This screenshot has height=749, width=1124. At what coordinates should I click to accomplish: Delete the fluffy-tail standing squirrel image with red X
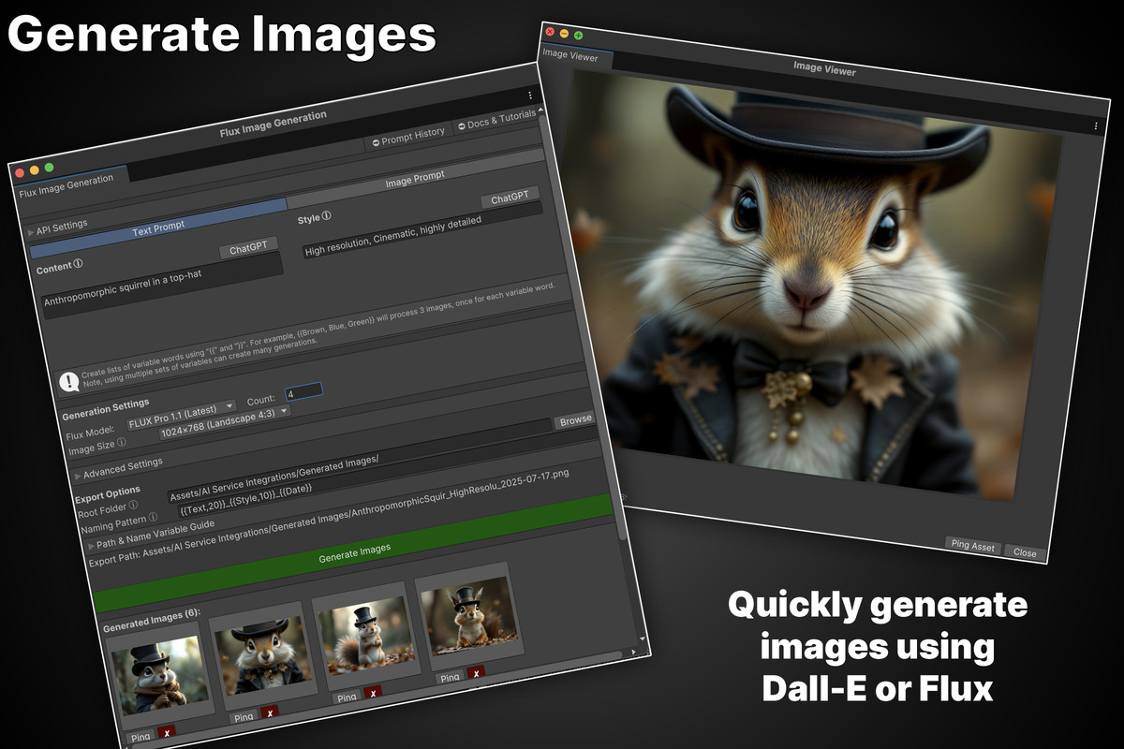click(373, 693)
